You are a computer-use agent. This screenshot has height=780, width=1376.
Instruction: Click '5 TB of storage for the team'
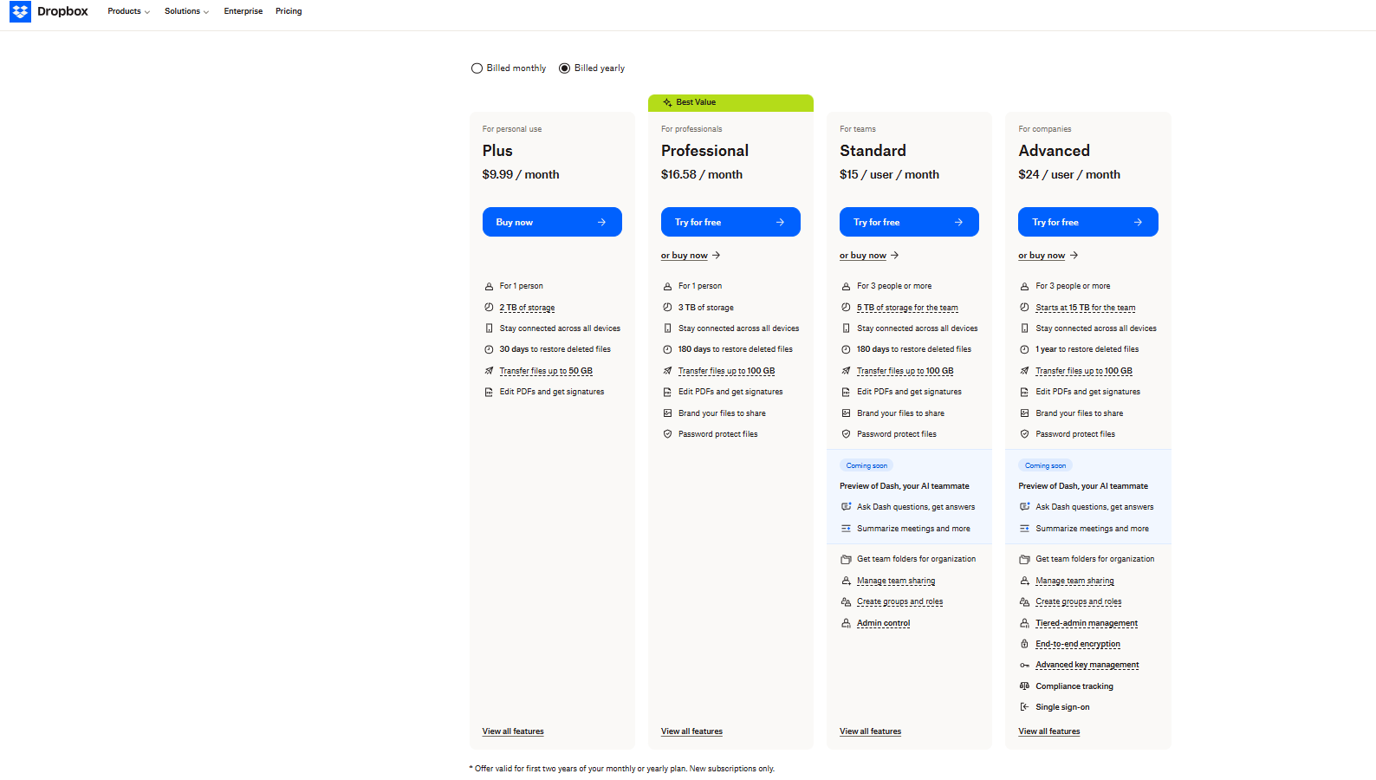click(x=907, y=308)
